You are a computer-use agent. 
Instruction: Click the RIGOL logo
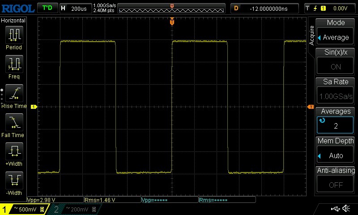[18, 9]
